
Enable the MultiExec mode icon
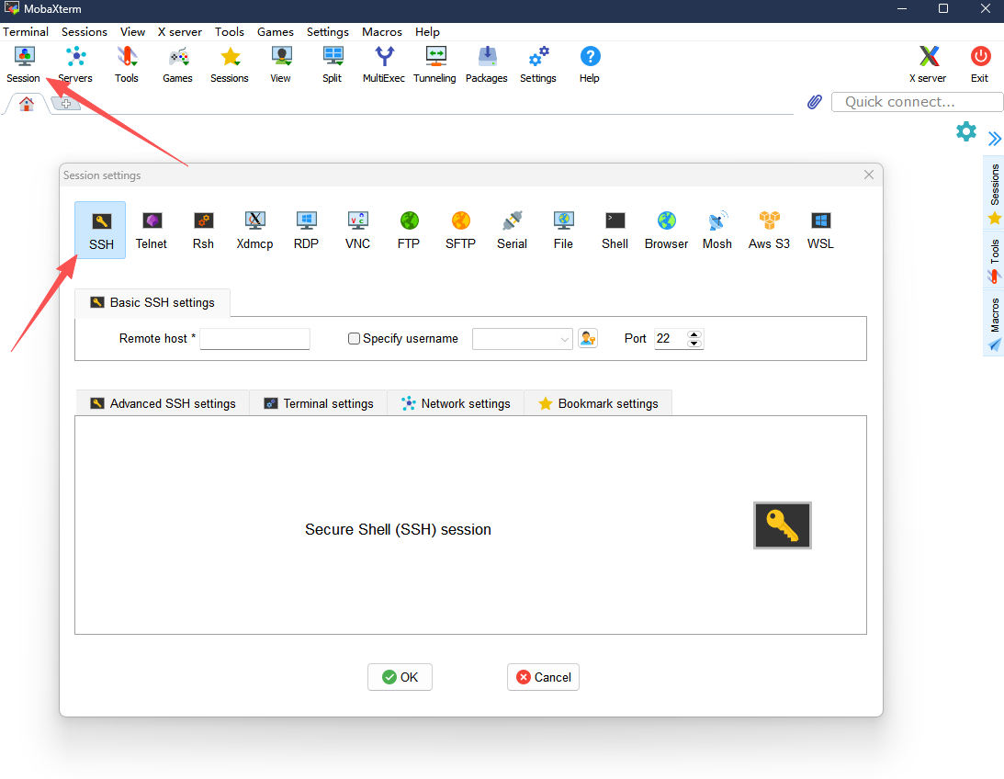(384, 64)
